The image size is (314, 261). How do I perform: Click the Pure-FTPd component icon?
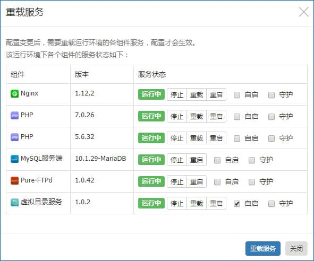pyautogui.click(x=14, y=181)
